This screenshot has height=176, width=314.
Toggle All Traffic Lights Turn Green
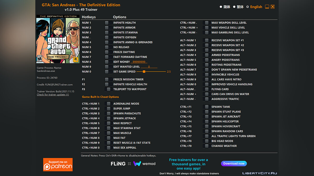[x=207, y=136]
